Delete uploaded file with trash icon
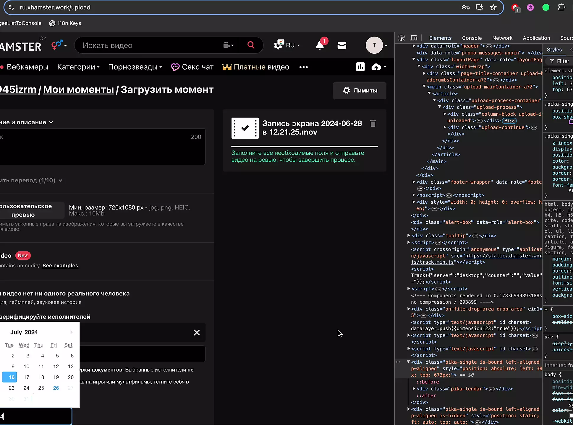 coord(373,123)
